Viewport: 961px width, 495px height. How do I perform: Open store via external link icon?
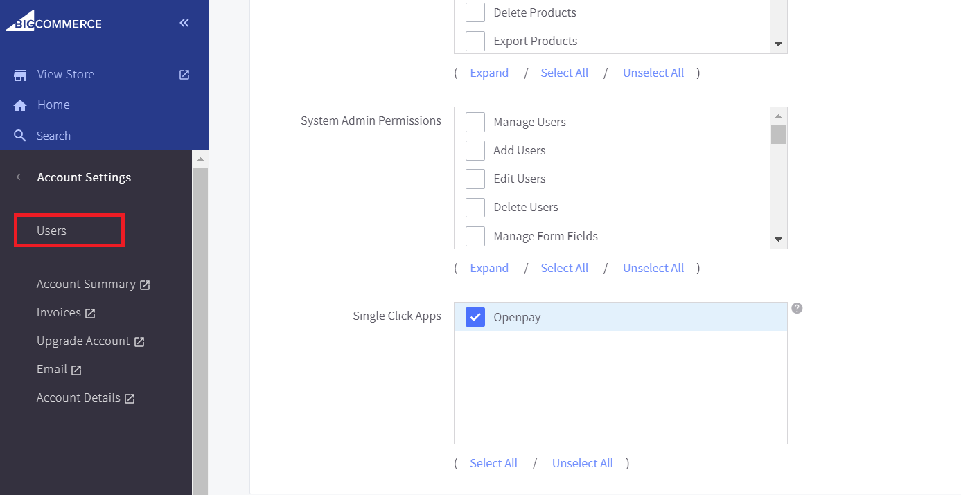click(x=184, y=75)
